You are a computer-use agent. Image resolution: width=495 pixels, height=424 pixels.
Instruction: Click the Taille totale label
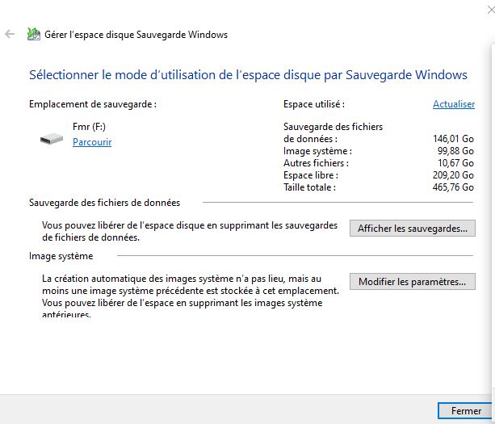(309, 187)
